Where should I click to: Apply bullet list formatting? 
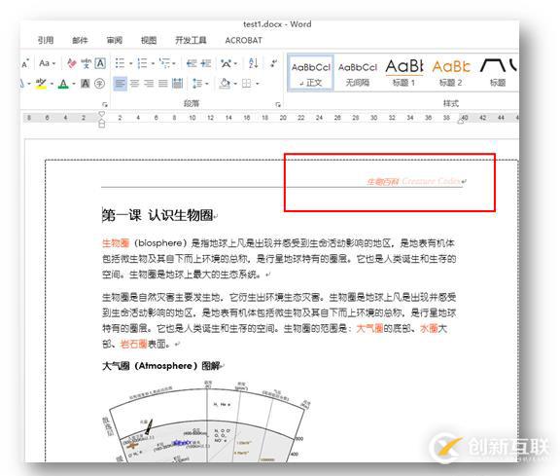coord(120,63)
